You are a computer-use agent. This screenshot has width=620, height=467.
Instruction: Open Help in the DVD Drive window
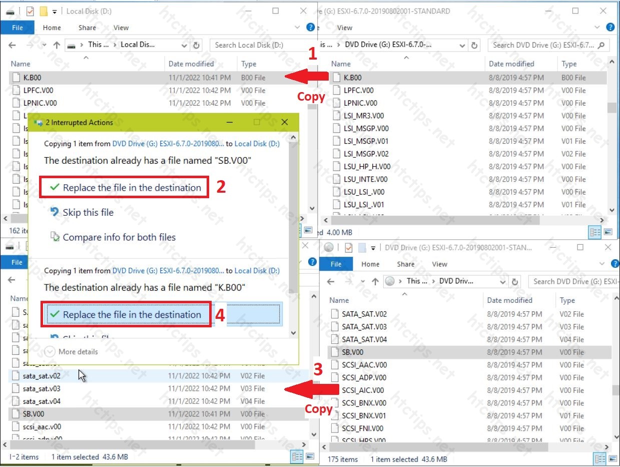point(609,27)
